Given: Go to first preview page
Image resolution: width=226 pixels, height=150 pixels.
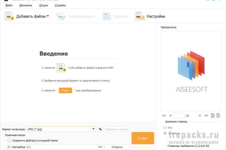Looking at the screenshot, I should (164, 115).
